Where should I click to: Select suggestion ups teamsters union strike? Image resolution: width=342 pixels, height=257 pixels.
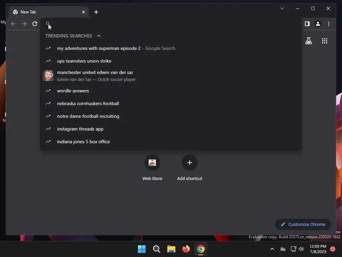coord(171,61)
